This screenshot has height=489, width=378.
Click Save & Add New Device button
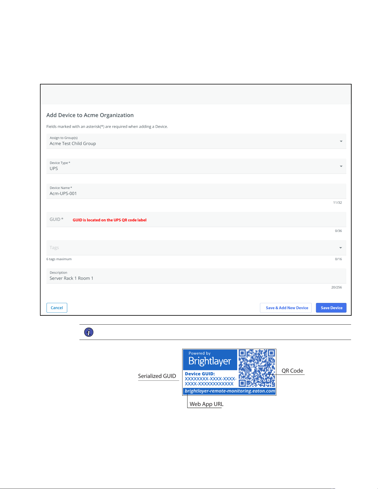pyautogui.click(x=286, y=308)
